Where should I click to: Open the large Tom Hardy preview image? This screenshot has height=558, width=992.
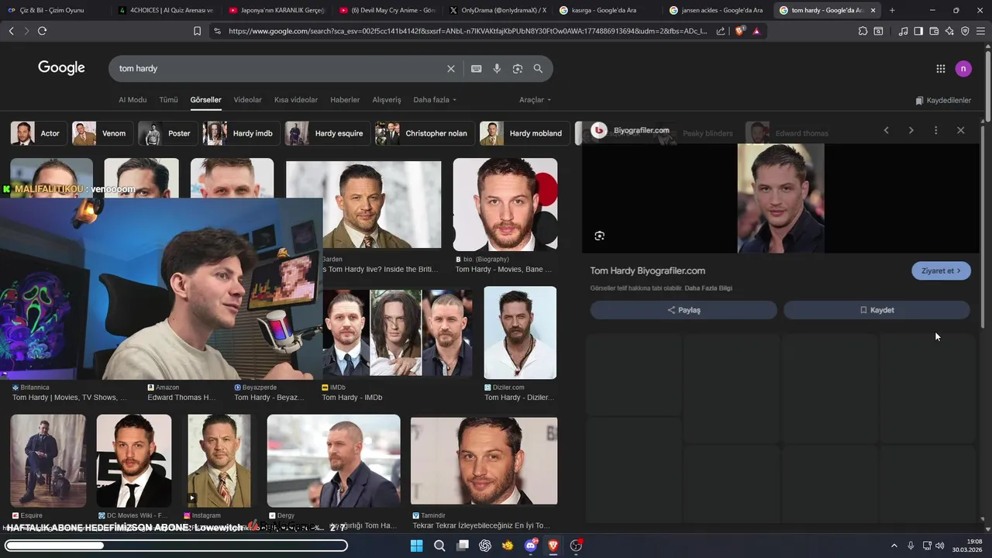[780, 198]
